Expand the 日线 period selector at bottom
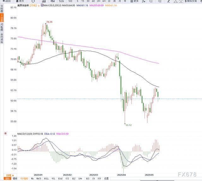The image size is (202, 181). [10, 175]
